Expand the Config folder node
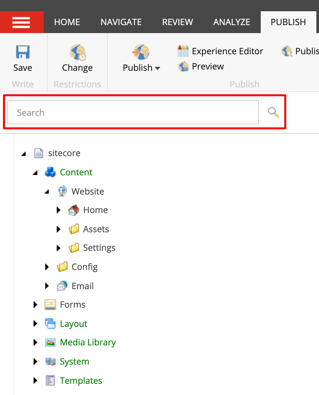This screenshot has width=319, height=395. [x=47, y=267]
